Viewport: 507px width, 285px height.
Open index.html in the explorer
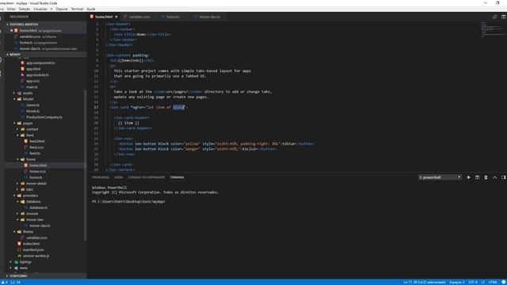(31, 244)
